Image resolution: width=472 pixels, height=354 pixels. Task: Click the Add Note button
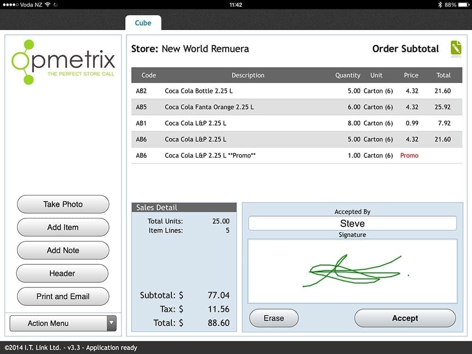[63, 250]
